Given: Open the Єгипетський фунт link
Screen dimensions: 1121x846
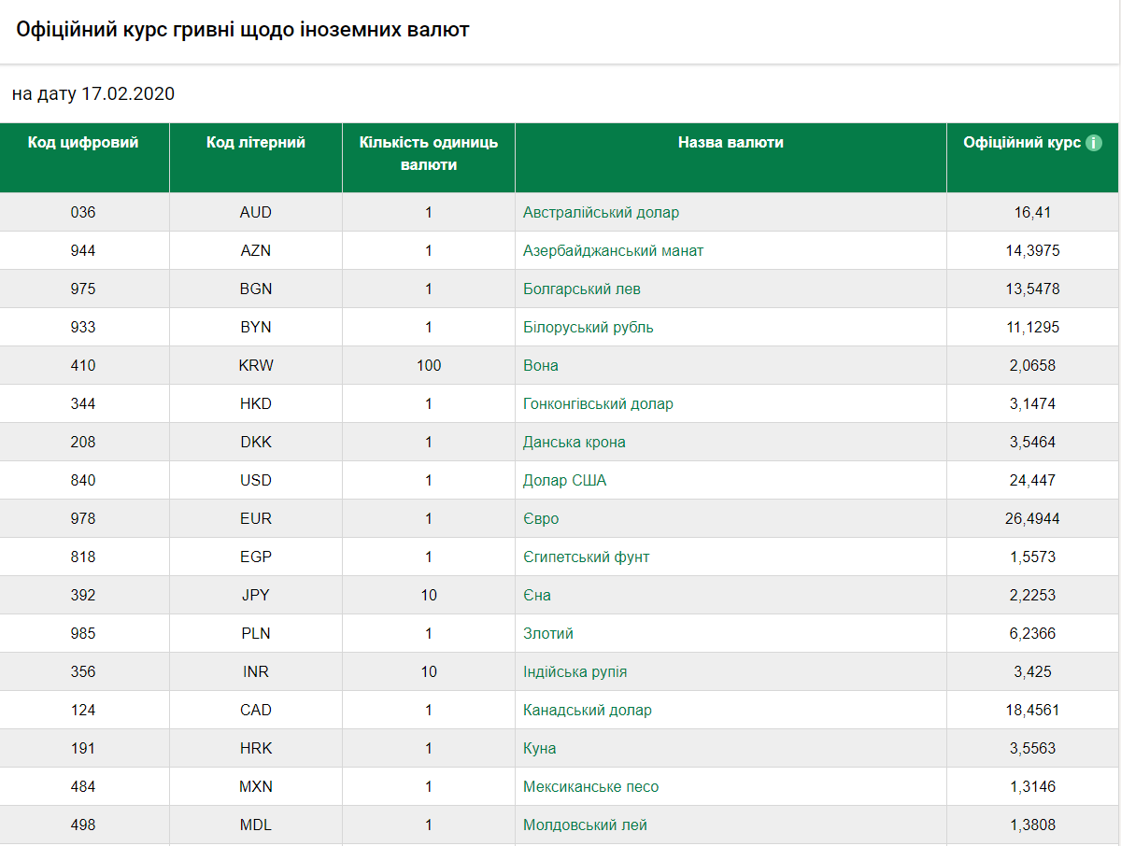Looking at the screenshot, I should 586,557.
